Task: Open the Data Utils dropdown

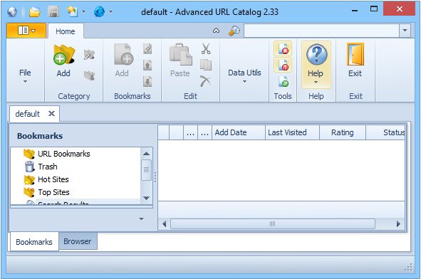Action: coord(244,75)
